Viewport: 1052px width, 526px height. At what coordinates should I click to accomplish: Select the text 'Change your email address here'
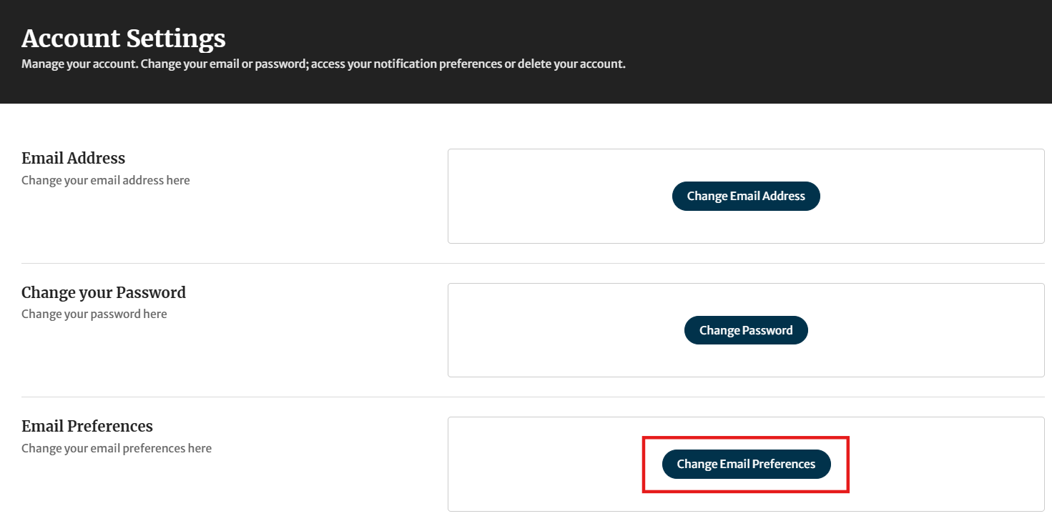[x=105, y=180]
